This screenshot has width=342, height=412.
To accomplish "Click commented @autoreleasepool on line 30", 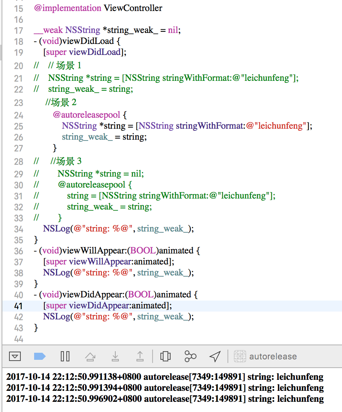I will coord(82,185).
